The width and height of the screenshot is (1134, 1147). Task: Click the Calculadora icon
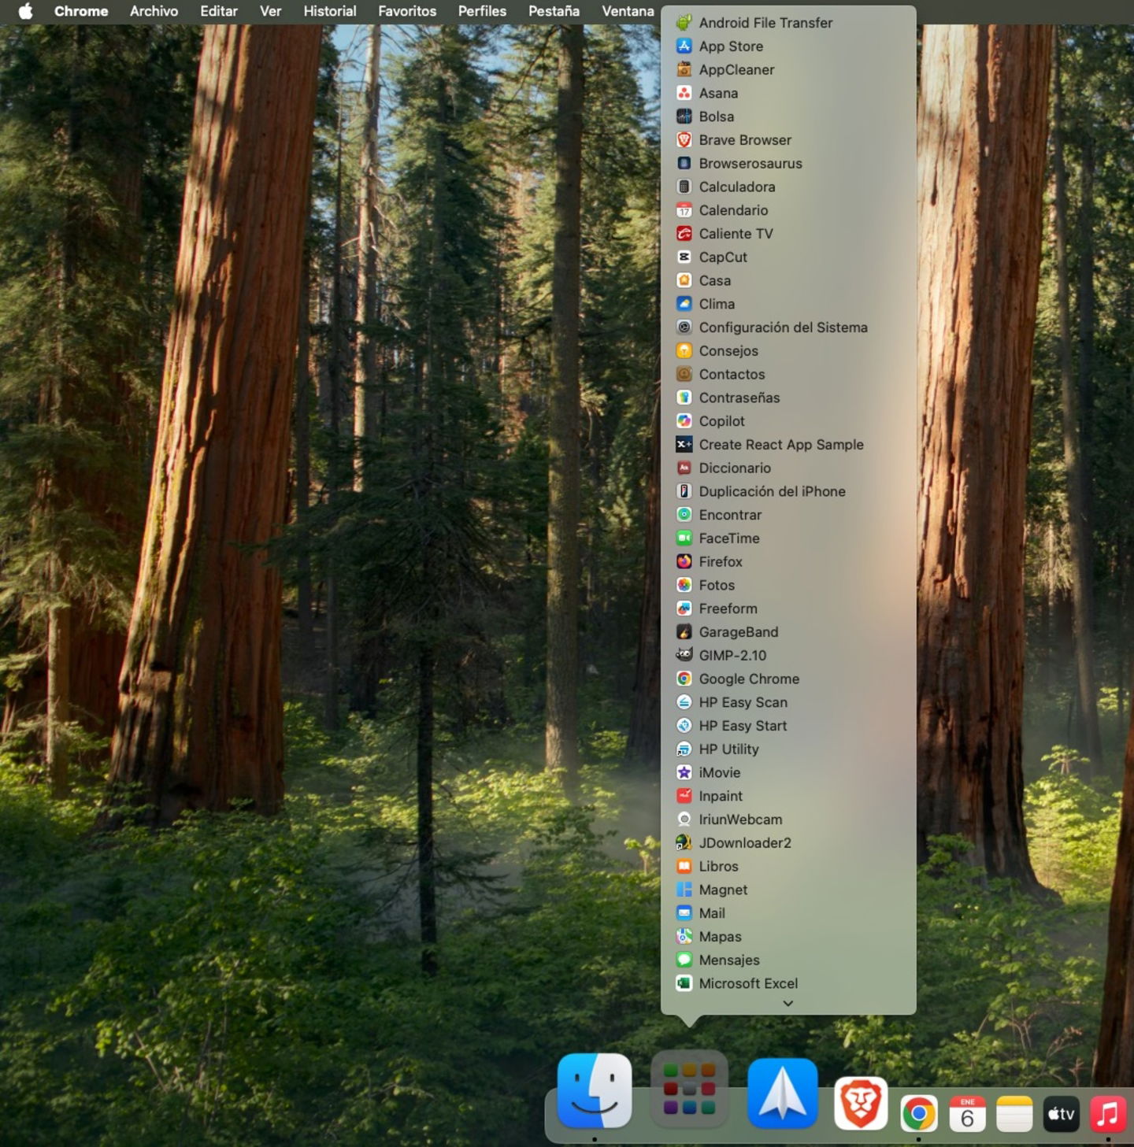(684, 187)
